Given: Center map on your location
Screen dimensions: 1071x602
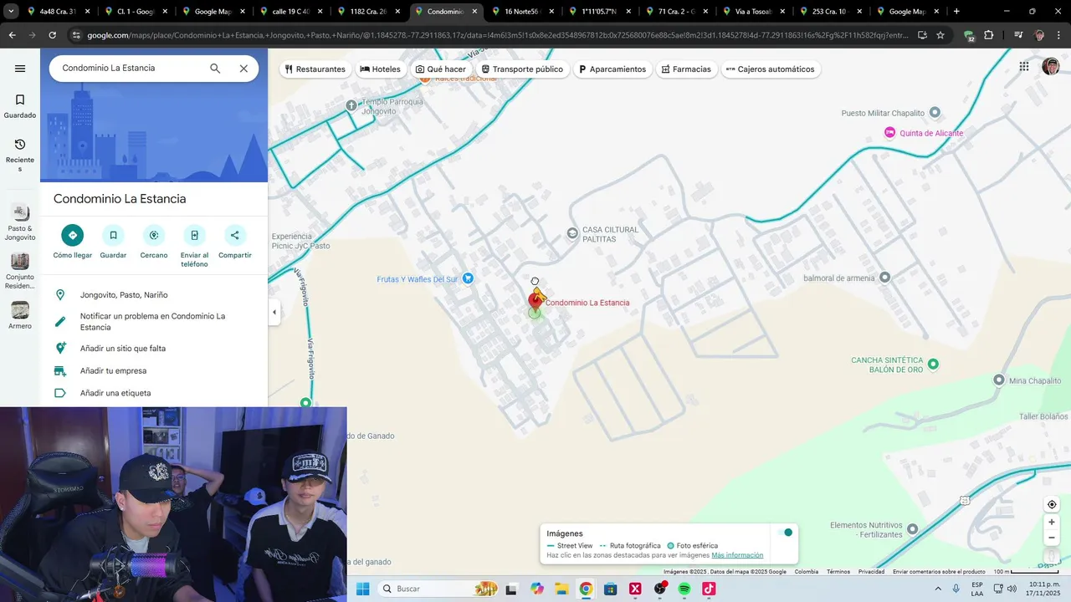Looking at the screenshot, I should click(1052, 504).
